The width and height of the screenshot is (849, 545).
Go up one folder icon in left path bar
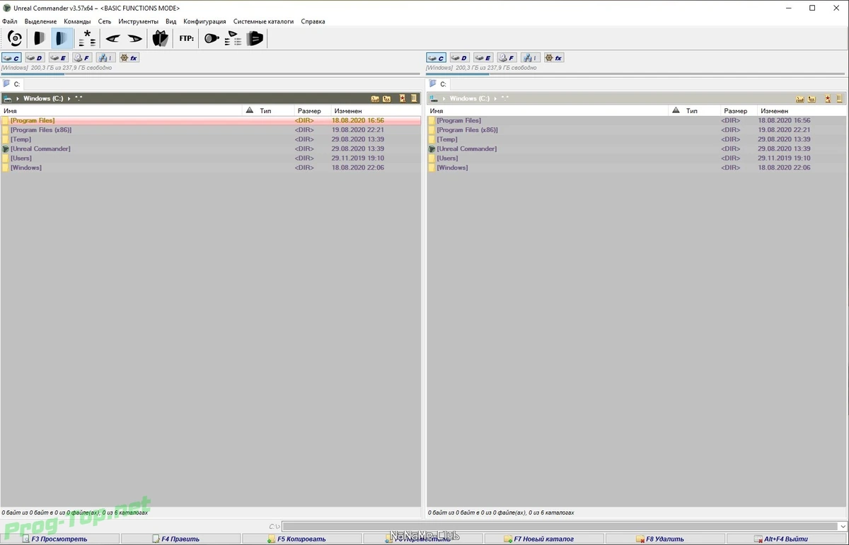(x=387, y=99)
